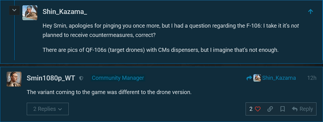This screenshot has height=122, width=323.
Task: Open Shin_Kazama_ username in quoted post
Action: 65,12
